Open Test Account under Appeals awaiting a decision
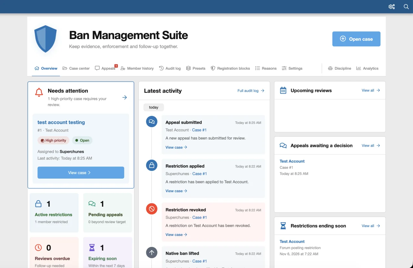The image size is (413, 268). click(x=292, y=161)
